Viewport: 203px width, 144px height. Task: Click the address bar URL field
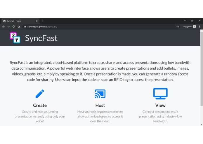(x=101, y=27)
